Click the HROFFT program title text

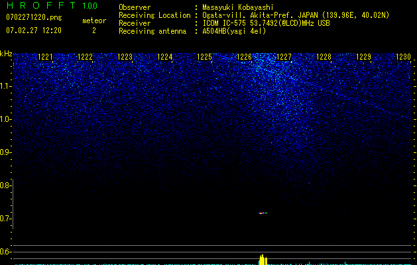click(x=41, y=5)
